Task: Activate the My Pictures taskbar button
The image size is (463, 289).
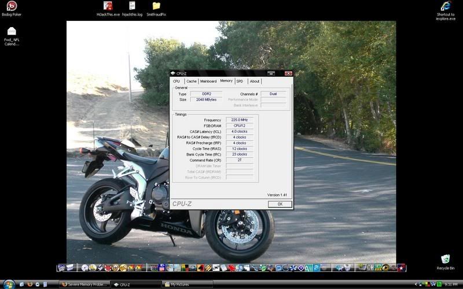Action: (x=186, y=284)
